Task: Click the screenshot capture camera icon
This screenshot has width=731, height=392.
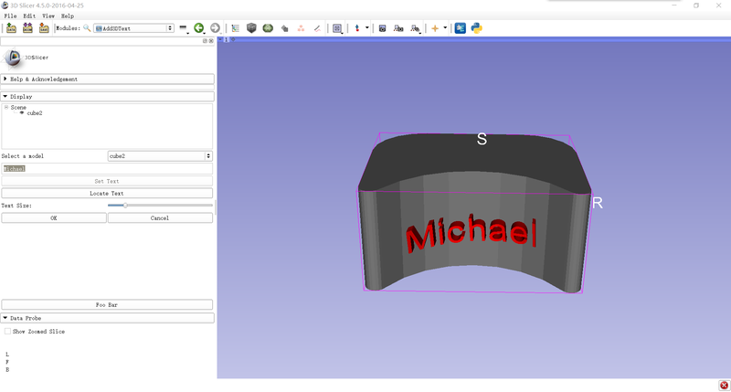Action: pos(382,28)
